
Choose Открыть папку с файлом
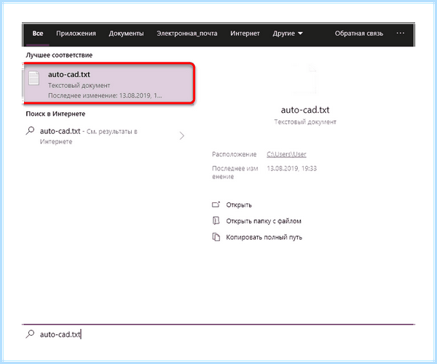click(x=264, y=221)
